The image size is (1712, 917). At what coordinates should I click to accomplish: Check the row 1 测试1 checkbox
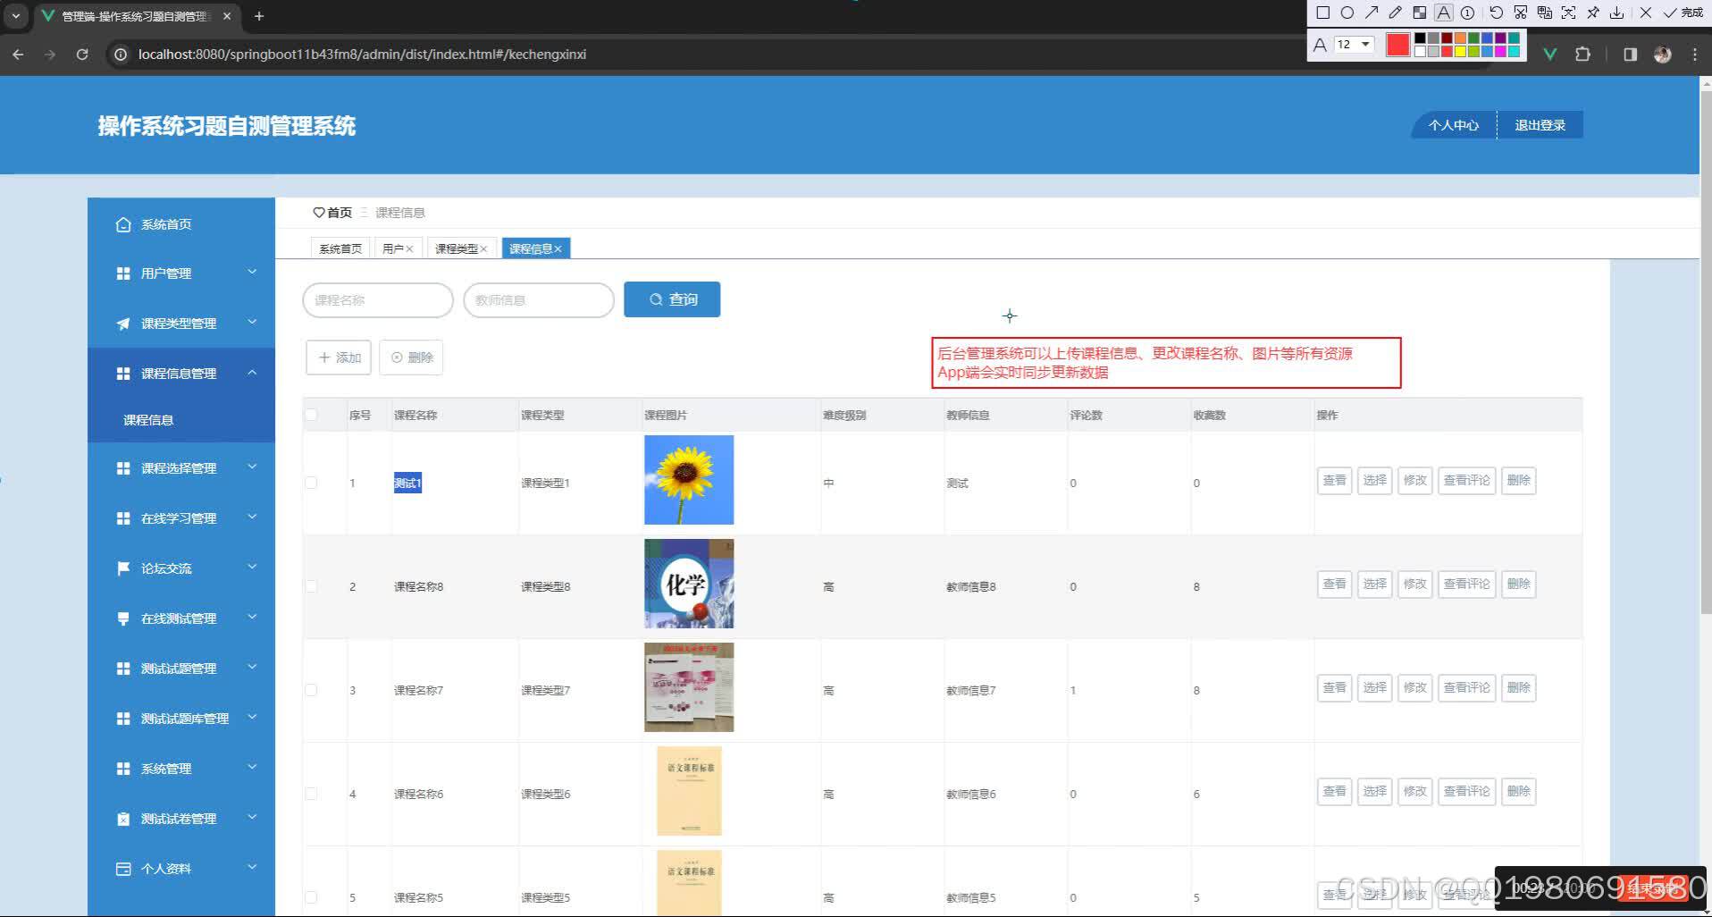click(311, 483)
